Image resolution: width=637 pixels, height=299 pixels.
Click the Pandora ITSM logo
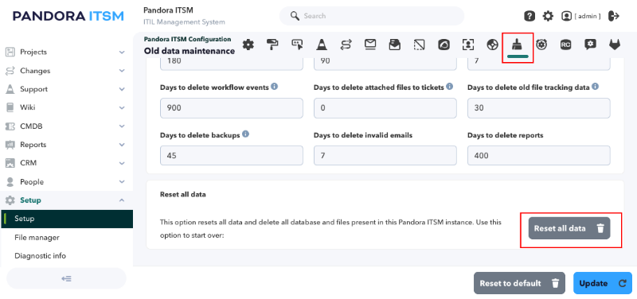click(x=68, y=16)
